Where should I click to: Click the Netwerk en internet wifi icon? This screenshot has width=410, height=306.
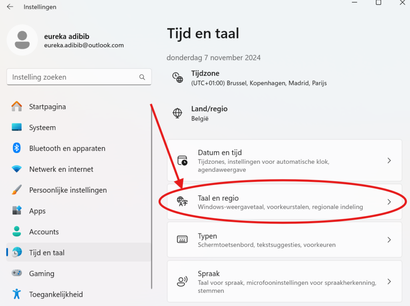[x=16, y=169]
